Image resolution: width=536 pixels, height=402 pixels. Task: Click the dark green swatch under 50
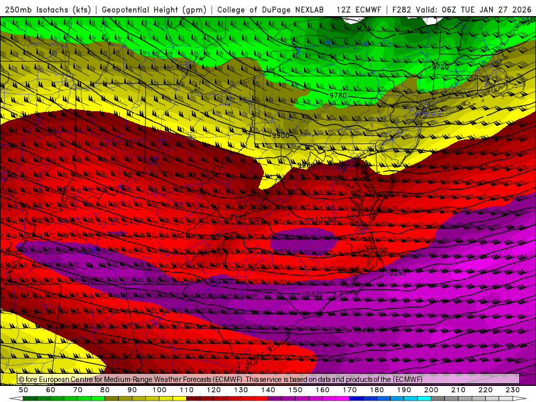(30, 399)
